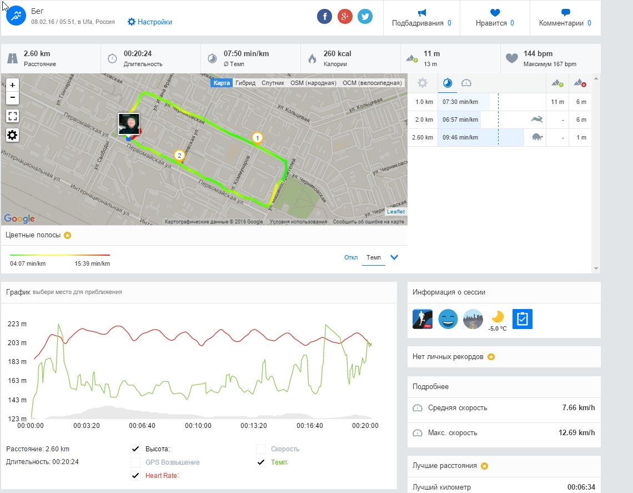Open the notes clipboard icon
633x493 pixels.
pyautogui.click(x=522, y=318)
